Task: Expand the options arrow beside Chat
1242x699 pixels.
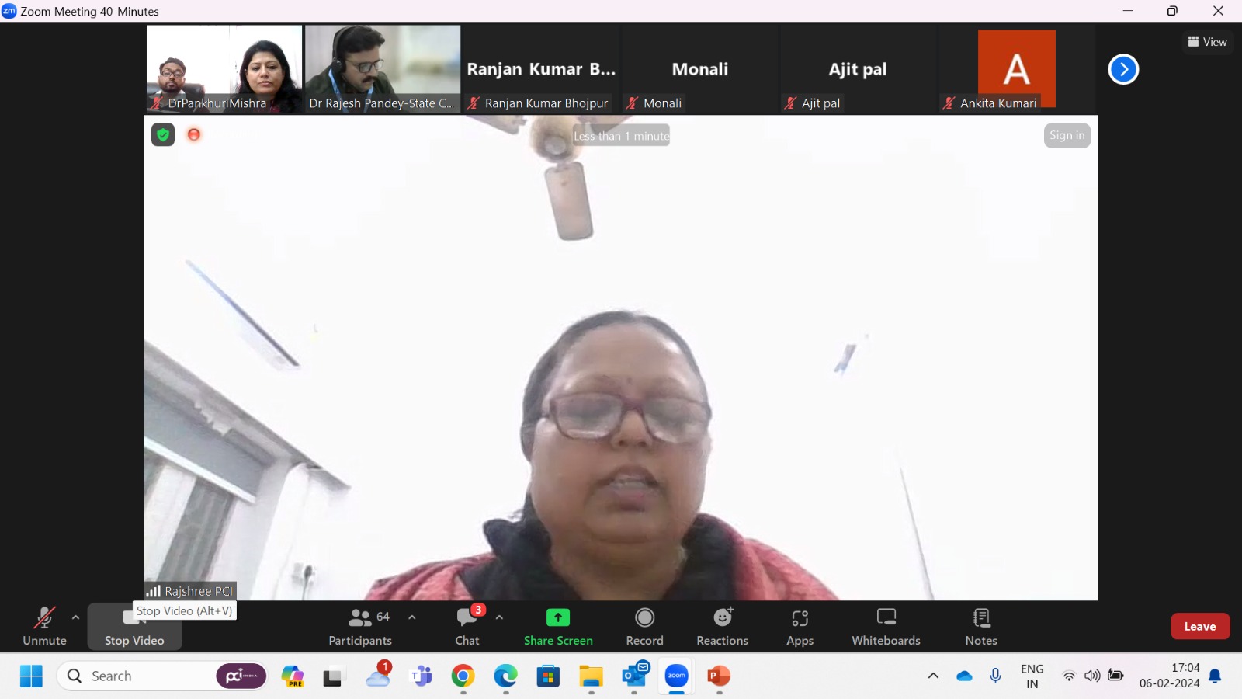Action: (x=499, y=617)
